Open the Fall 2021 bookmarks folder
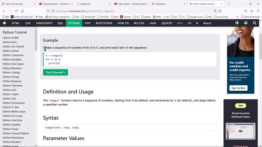The height and width of the screenshot is (147, 262). [103, 17]
